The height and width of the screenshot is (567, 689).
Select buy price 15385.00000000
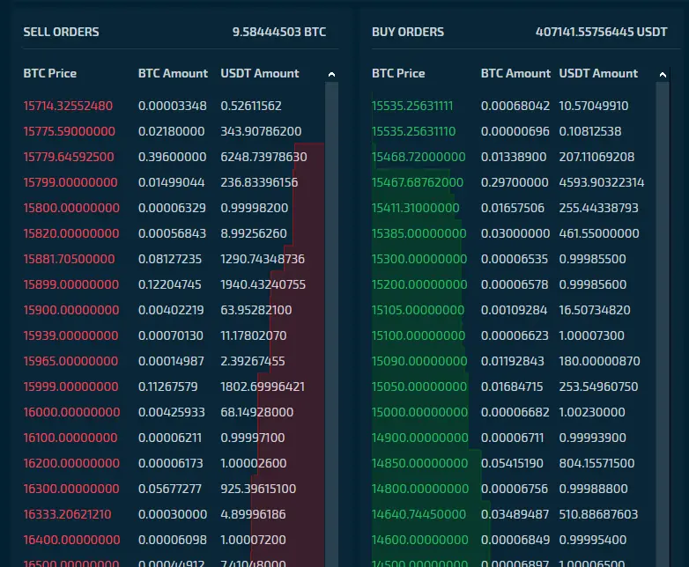click(x=419, y=233)
